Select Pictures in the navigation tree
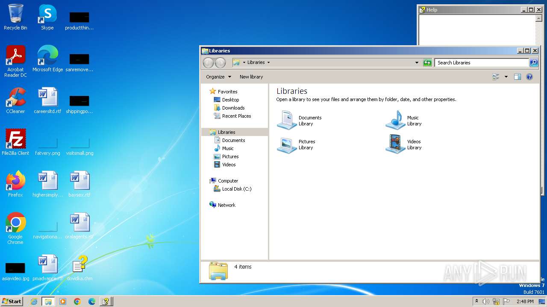This screenshot has height=307, width=547. (x=230, y=156)
